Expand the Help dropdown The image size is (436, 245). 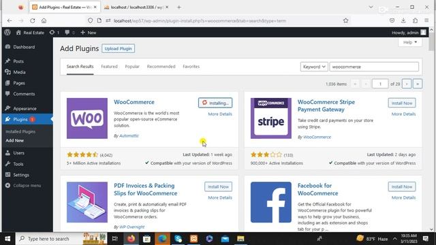pyautogui.click(x=410, y=42)
